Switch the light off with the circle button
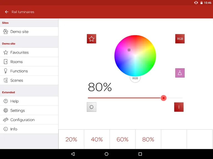This screenshot has width=213, height=159. pyautogui.click(x=92, y=107)
